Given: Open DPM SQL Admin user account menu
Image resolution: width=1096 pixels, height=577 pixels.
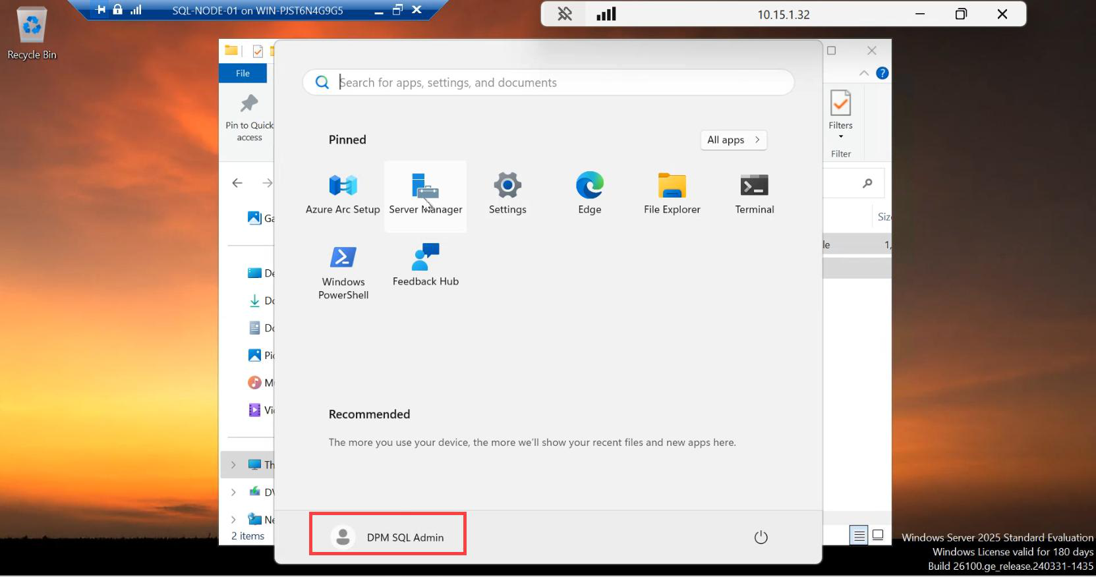Looking at the screenshot, I should (388, 537).
